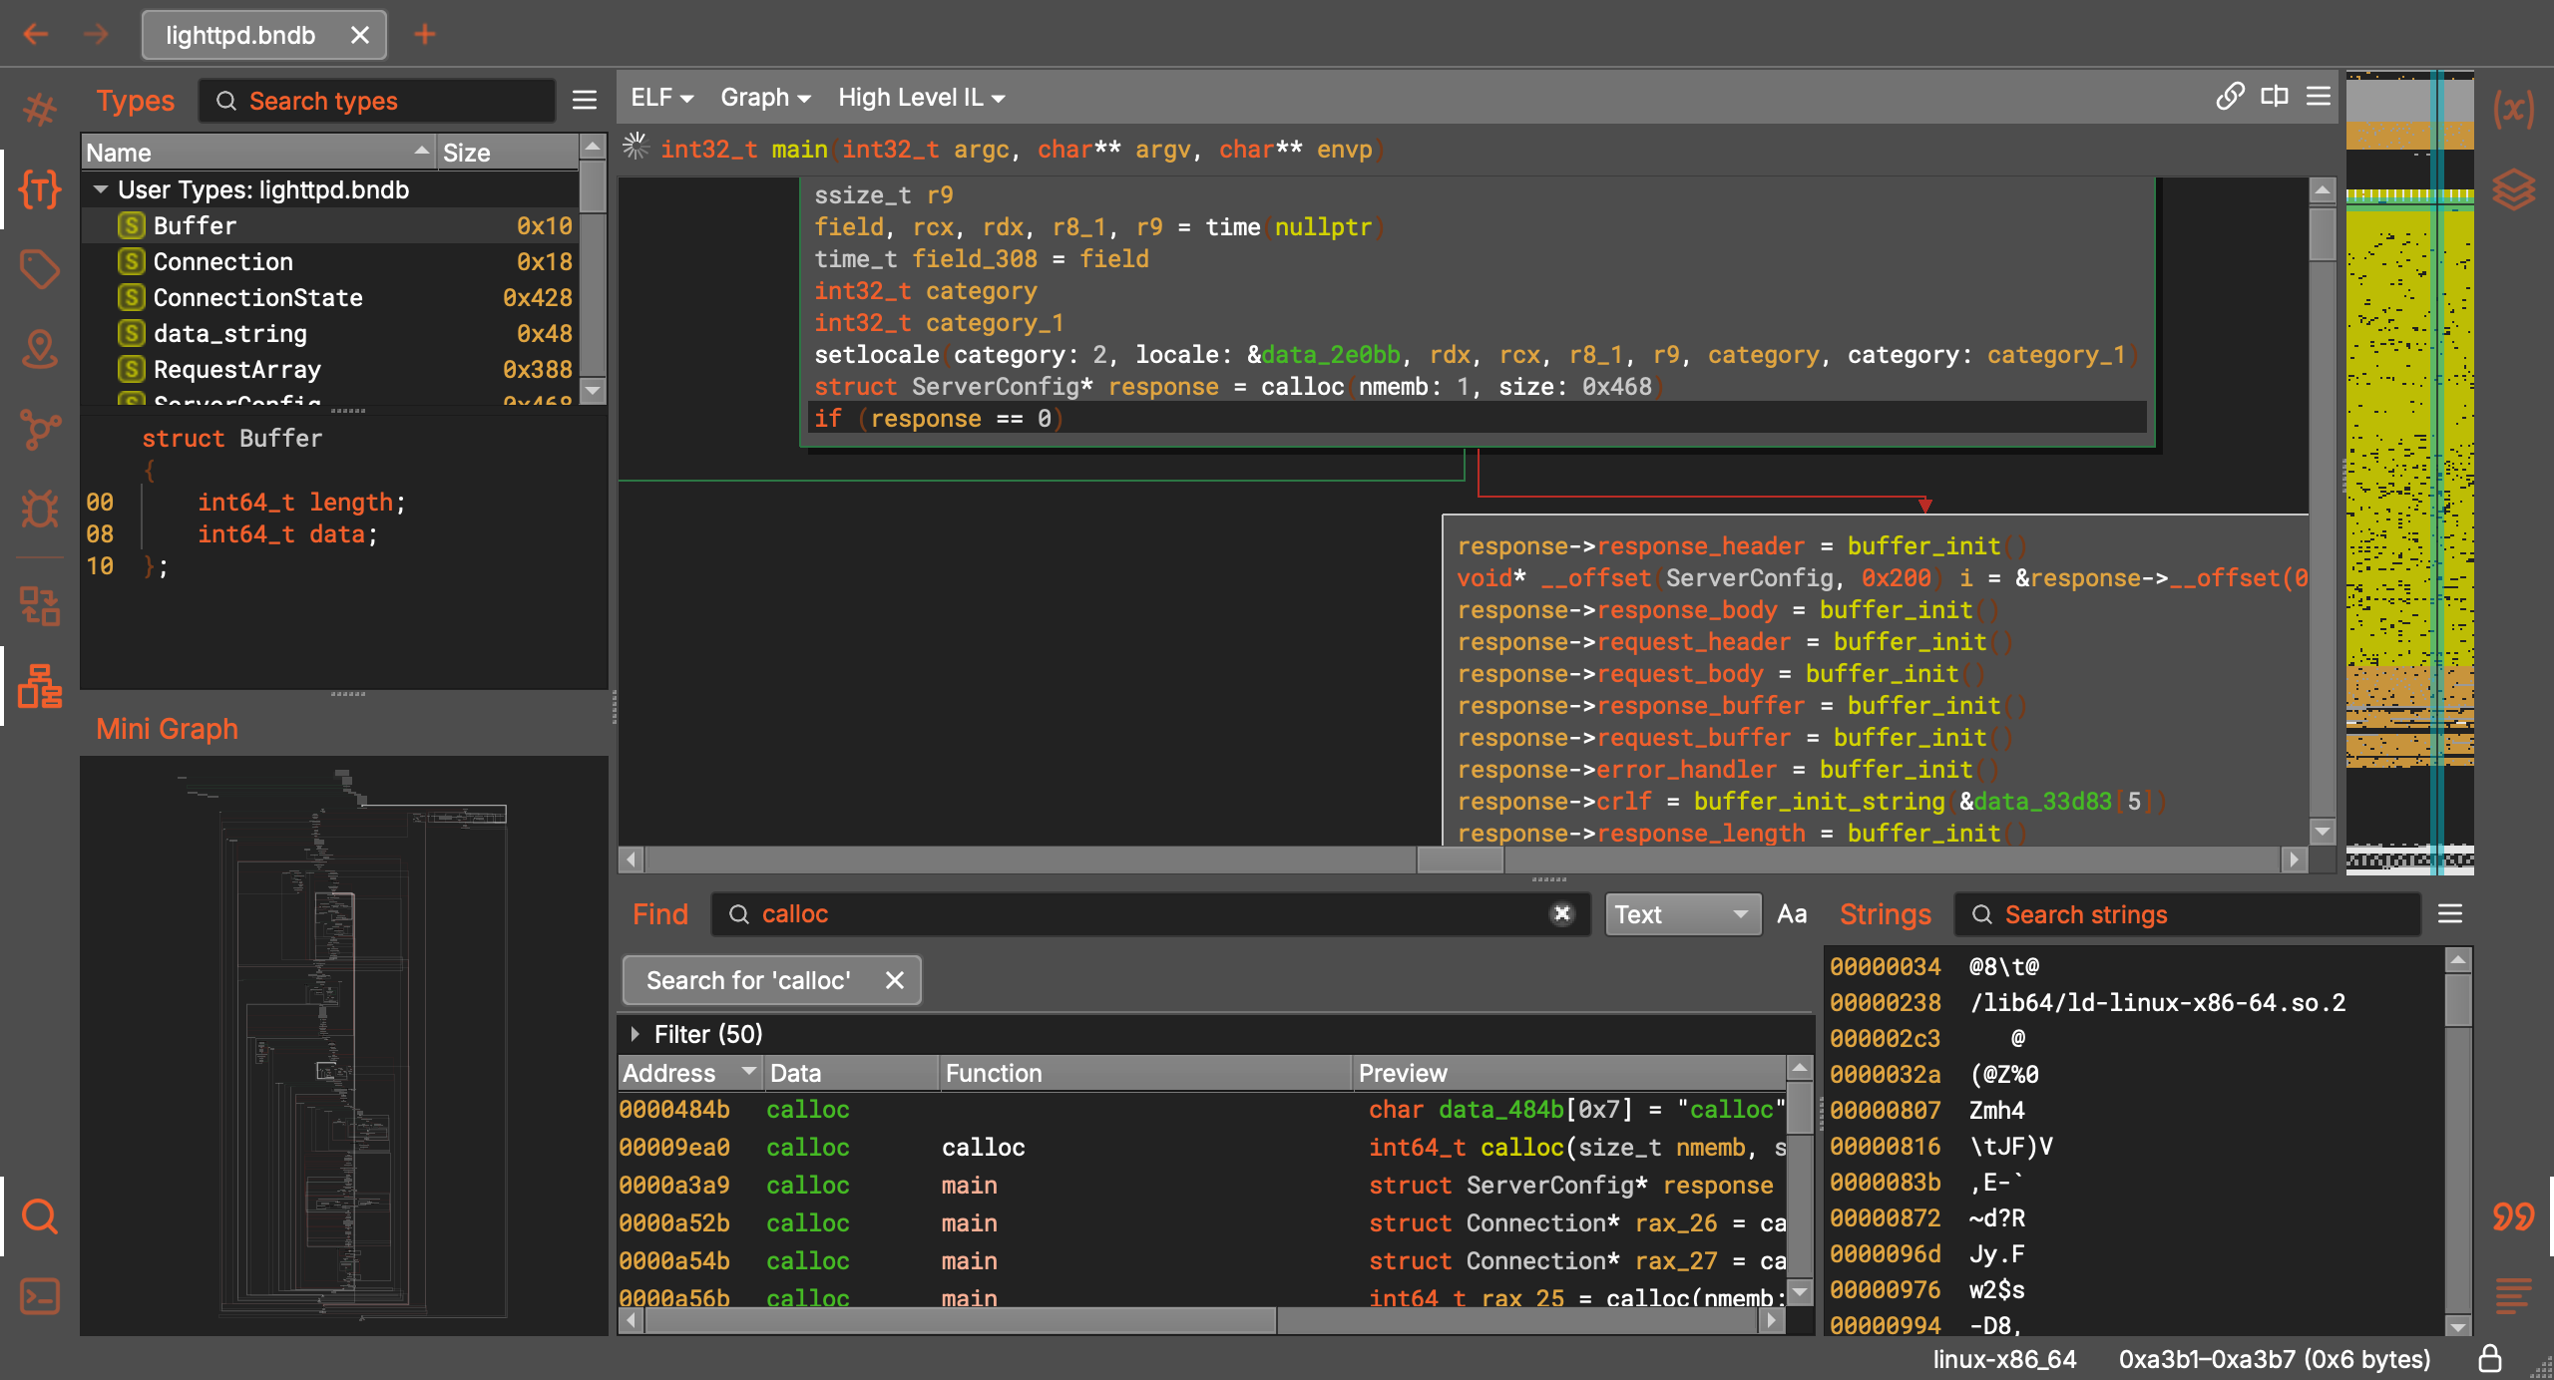Viewport: 2554px width, 1380px height.
Task: Open the Text search type dropdown
Action: [x=1682, y=914]
